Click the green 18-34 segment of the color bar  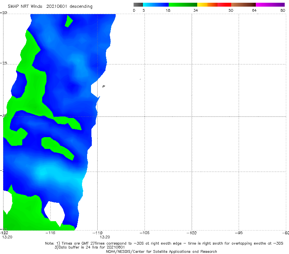click(183, 5)
